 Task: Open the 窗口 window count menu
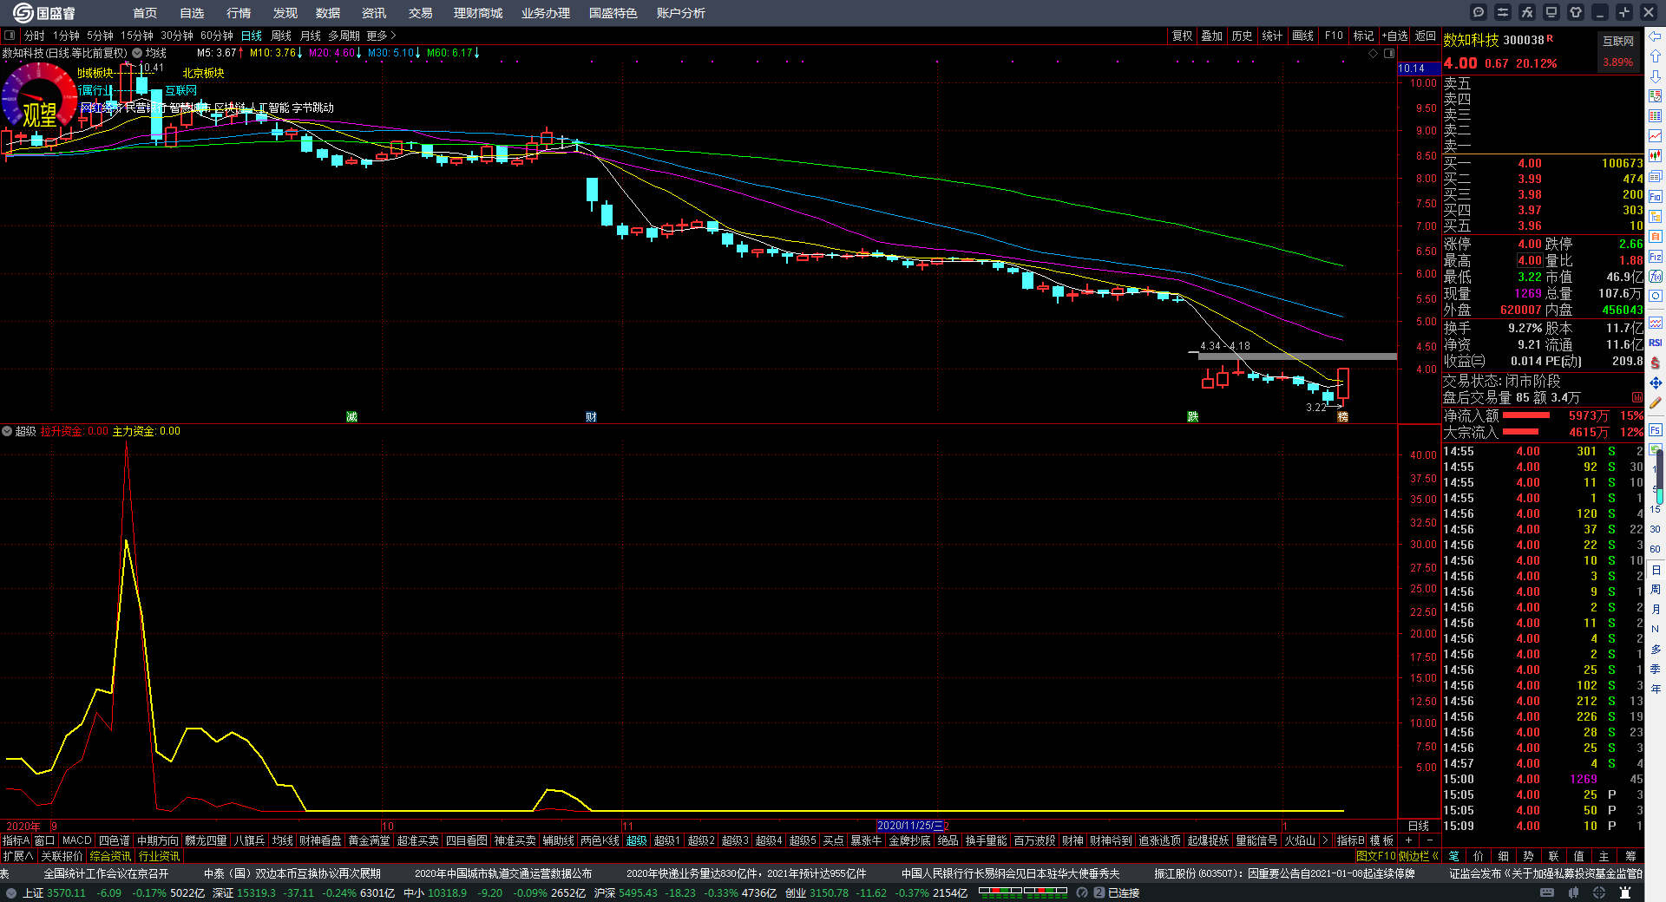click(x=44, y=840)
